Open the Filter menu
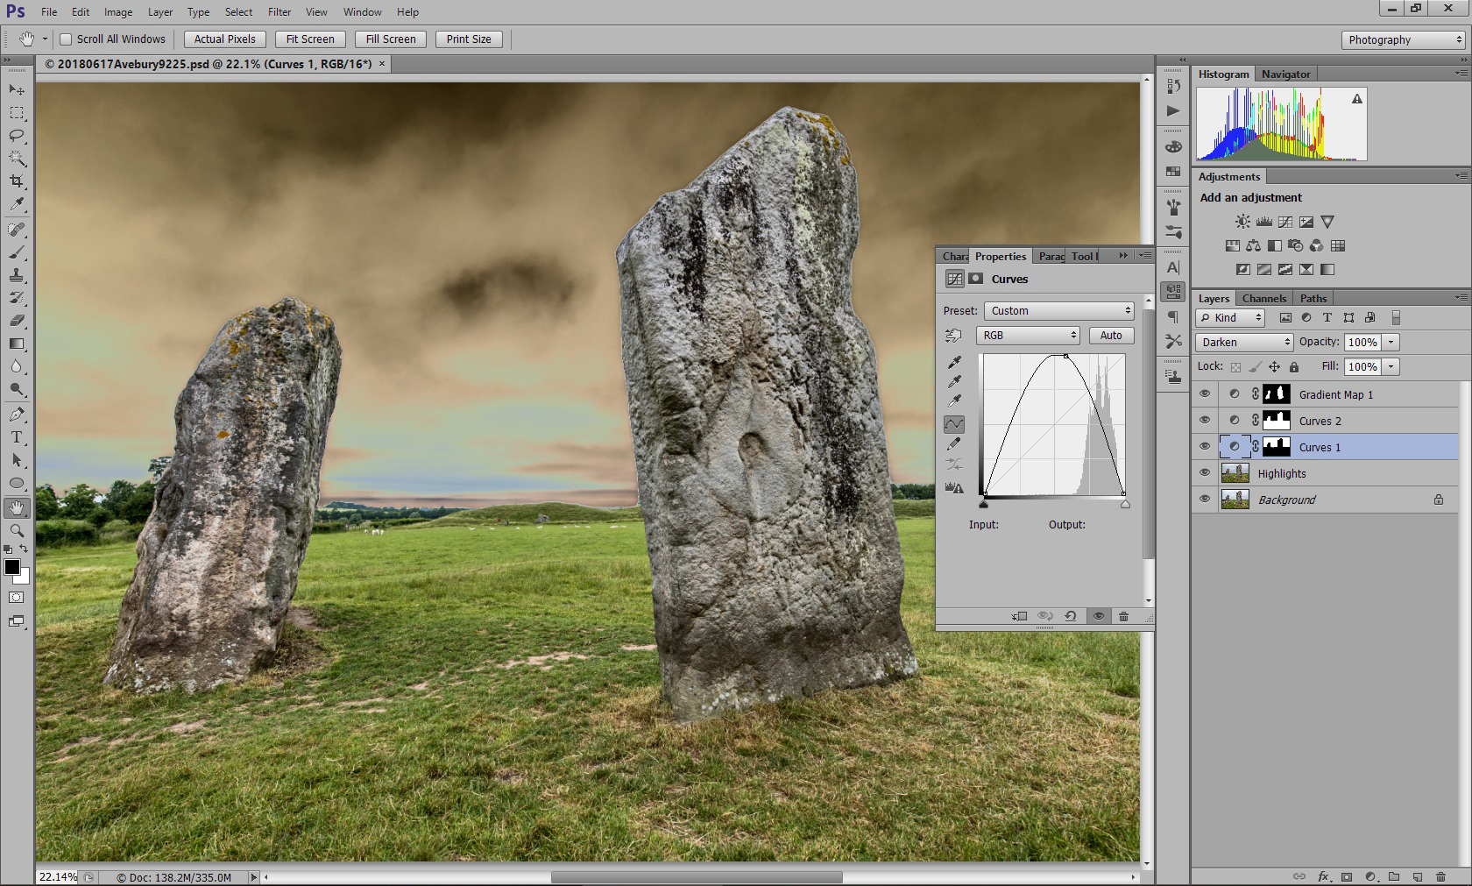 tap(280, 12)
